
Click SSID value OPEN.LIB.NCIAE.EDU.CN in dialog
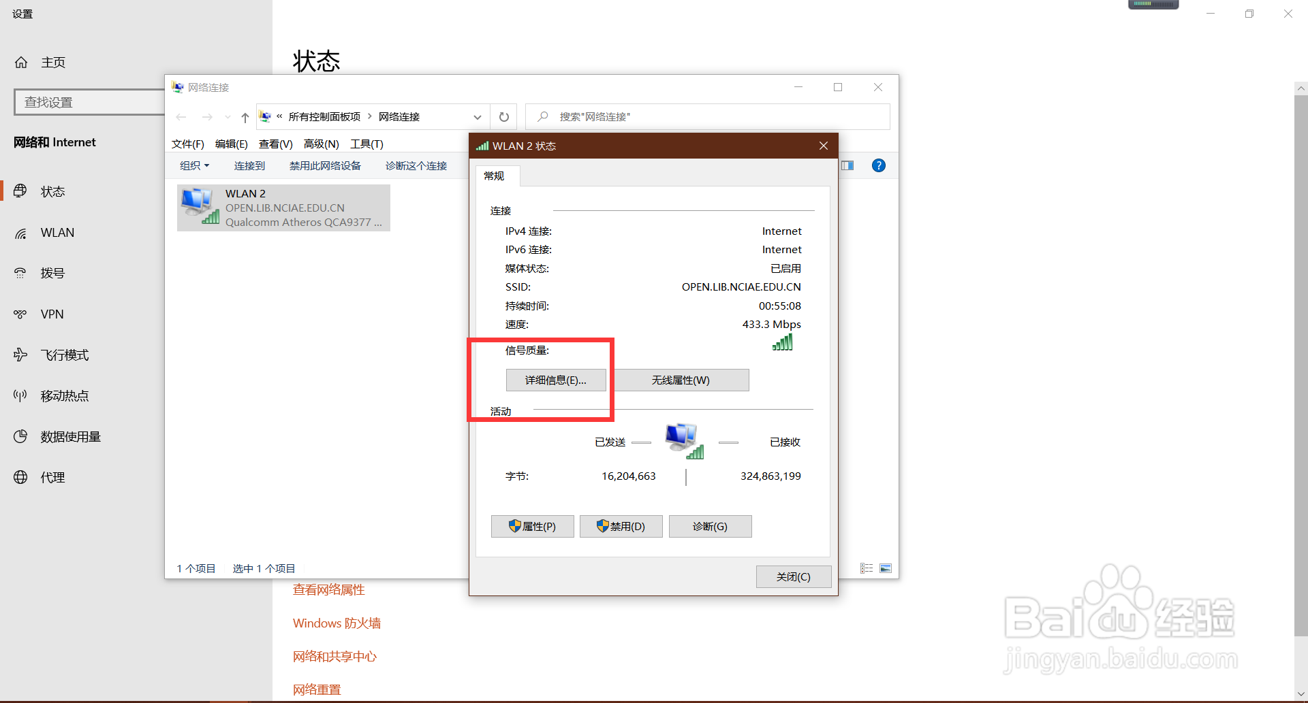(741, 287)
